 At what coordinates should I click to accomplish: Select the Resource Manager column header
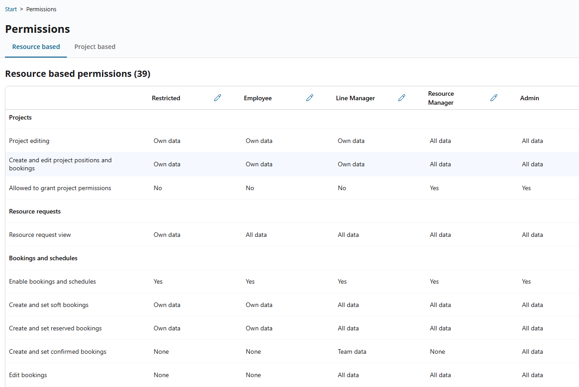(x=441, y=98)
